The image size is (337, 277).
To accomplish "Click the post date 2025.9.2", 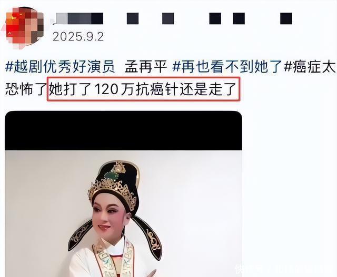I will point(78,37).
